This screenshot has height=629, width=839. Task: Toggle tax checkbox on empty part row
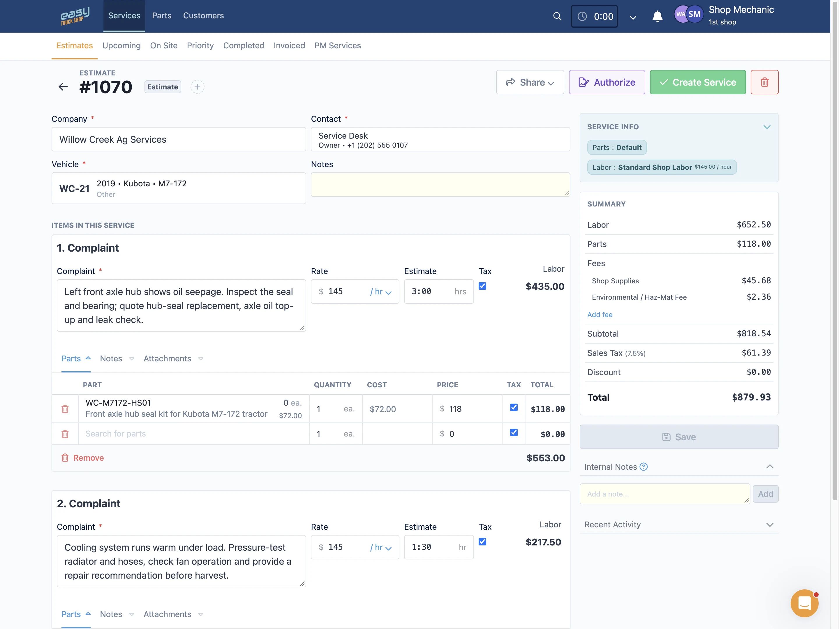pyautogui.click(x=514, y=432)
